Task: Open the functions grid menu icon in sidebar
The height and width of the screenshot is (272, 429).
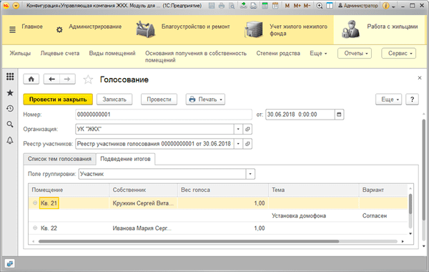Action: pos(10,77)
